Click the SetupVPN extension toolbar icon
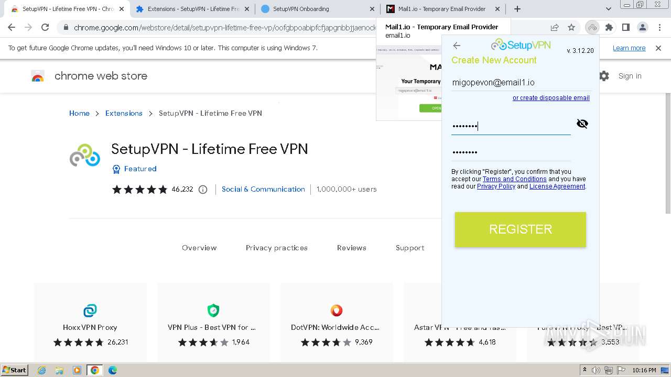 pos(592,27)
